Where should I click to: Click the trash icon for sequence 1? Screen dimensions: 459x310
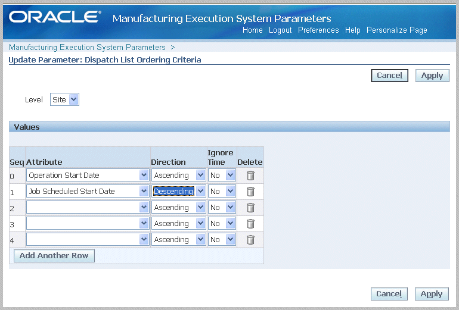click(250, 192)
